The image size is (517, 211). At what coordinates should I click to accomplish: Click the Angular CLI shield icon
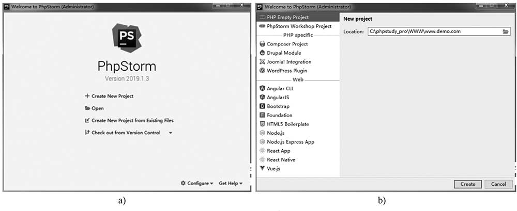[x=263, y=88]
